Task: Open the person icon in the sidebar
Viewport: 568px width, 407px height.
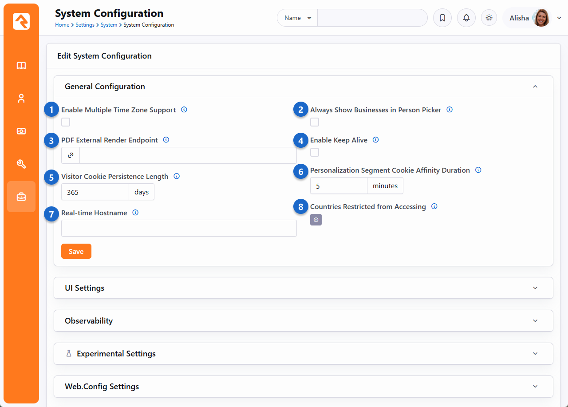Action: (21, 99)
